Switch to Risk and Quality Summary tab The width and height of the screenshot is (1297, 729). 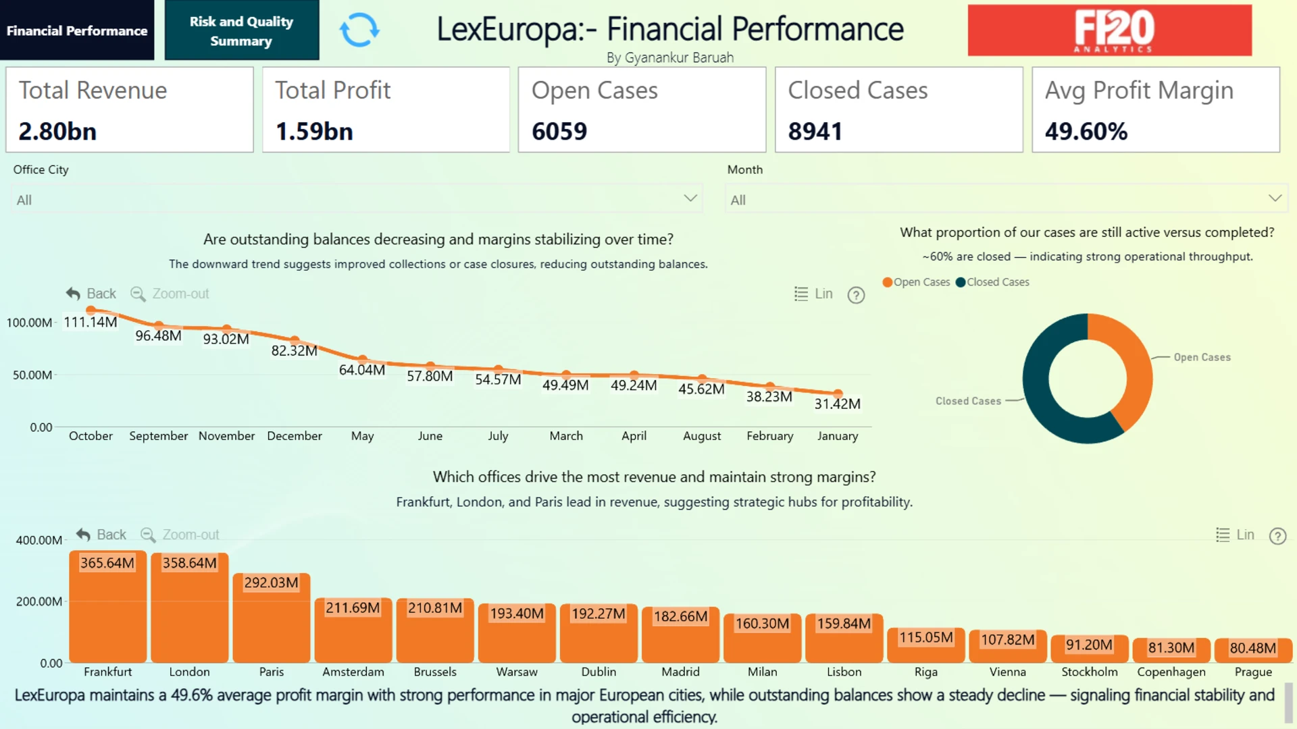(241, 30)
